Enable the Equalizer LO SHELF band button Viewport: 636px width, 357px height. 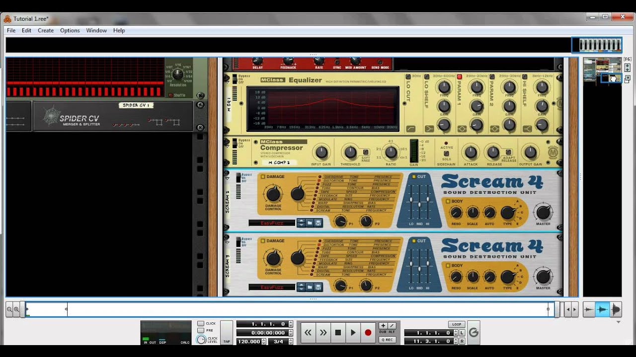click(x=427, y=76)
